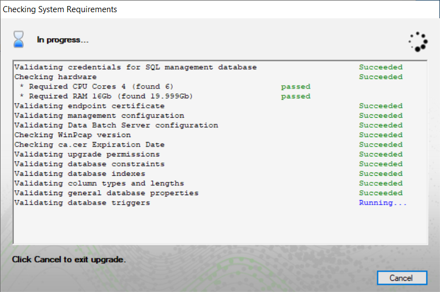Click 'Succeeded' status for WinPcap version
The image size is (440, 292).
pos(381,135)
